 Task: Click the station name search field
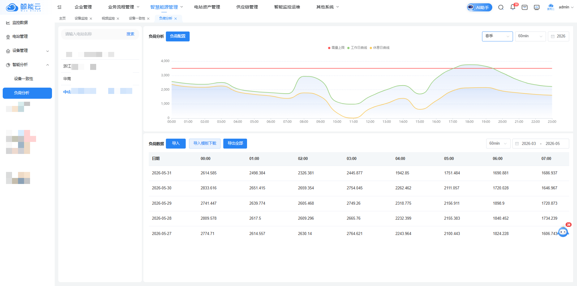click(x=93, y=34)
